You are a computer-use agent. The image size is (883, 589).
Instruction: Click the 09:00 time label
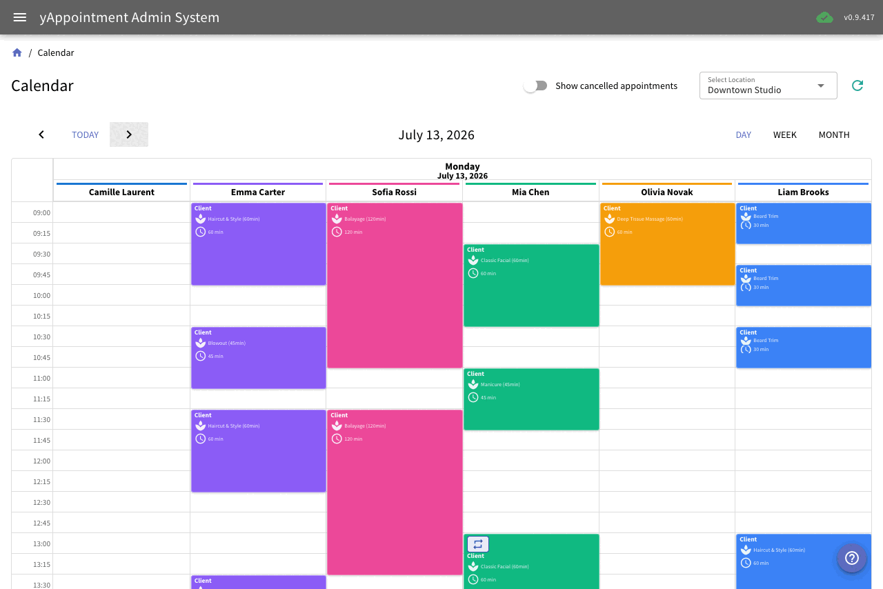[41, 212]
